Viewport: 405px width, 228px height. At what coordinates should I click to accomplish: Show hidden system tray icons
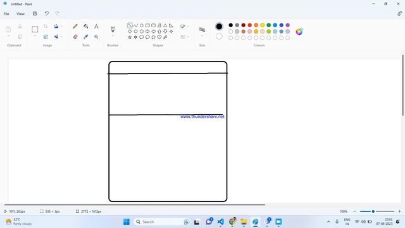pos(328,222)
